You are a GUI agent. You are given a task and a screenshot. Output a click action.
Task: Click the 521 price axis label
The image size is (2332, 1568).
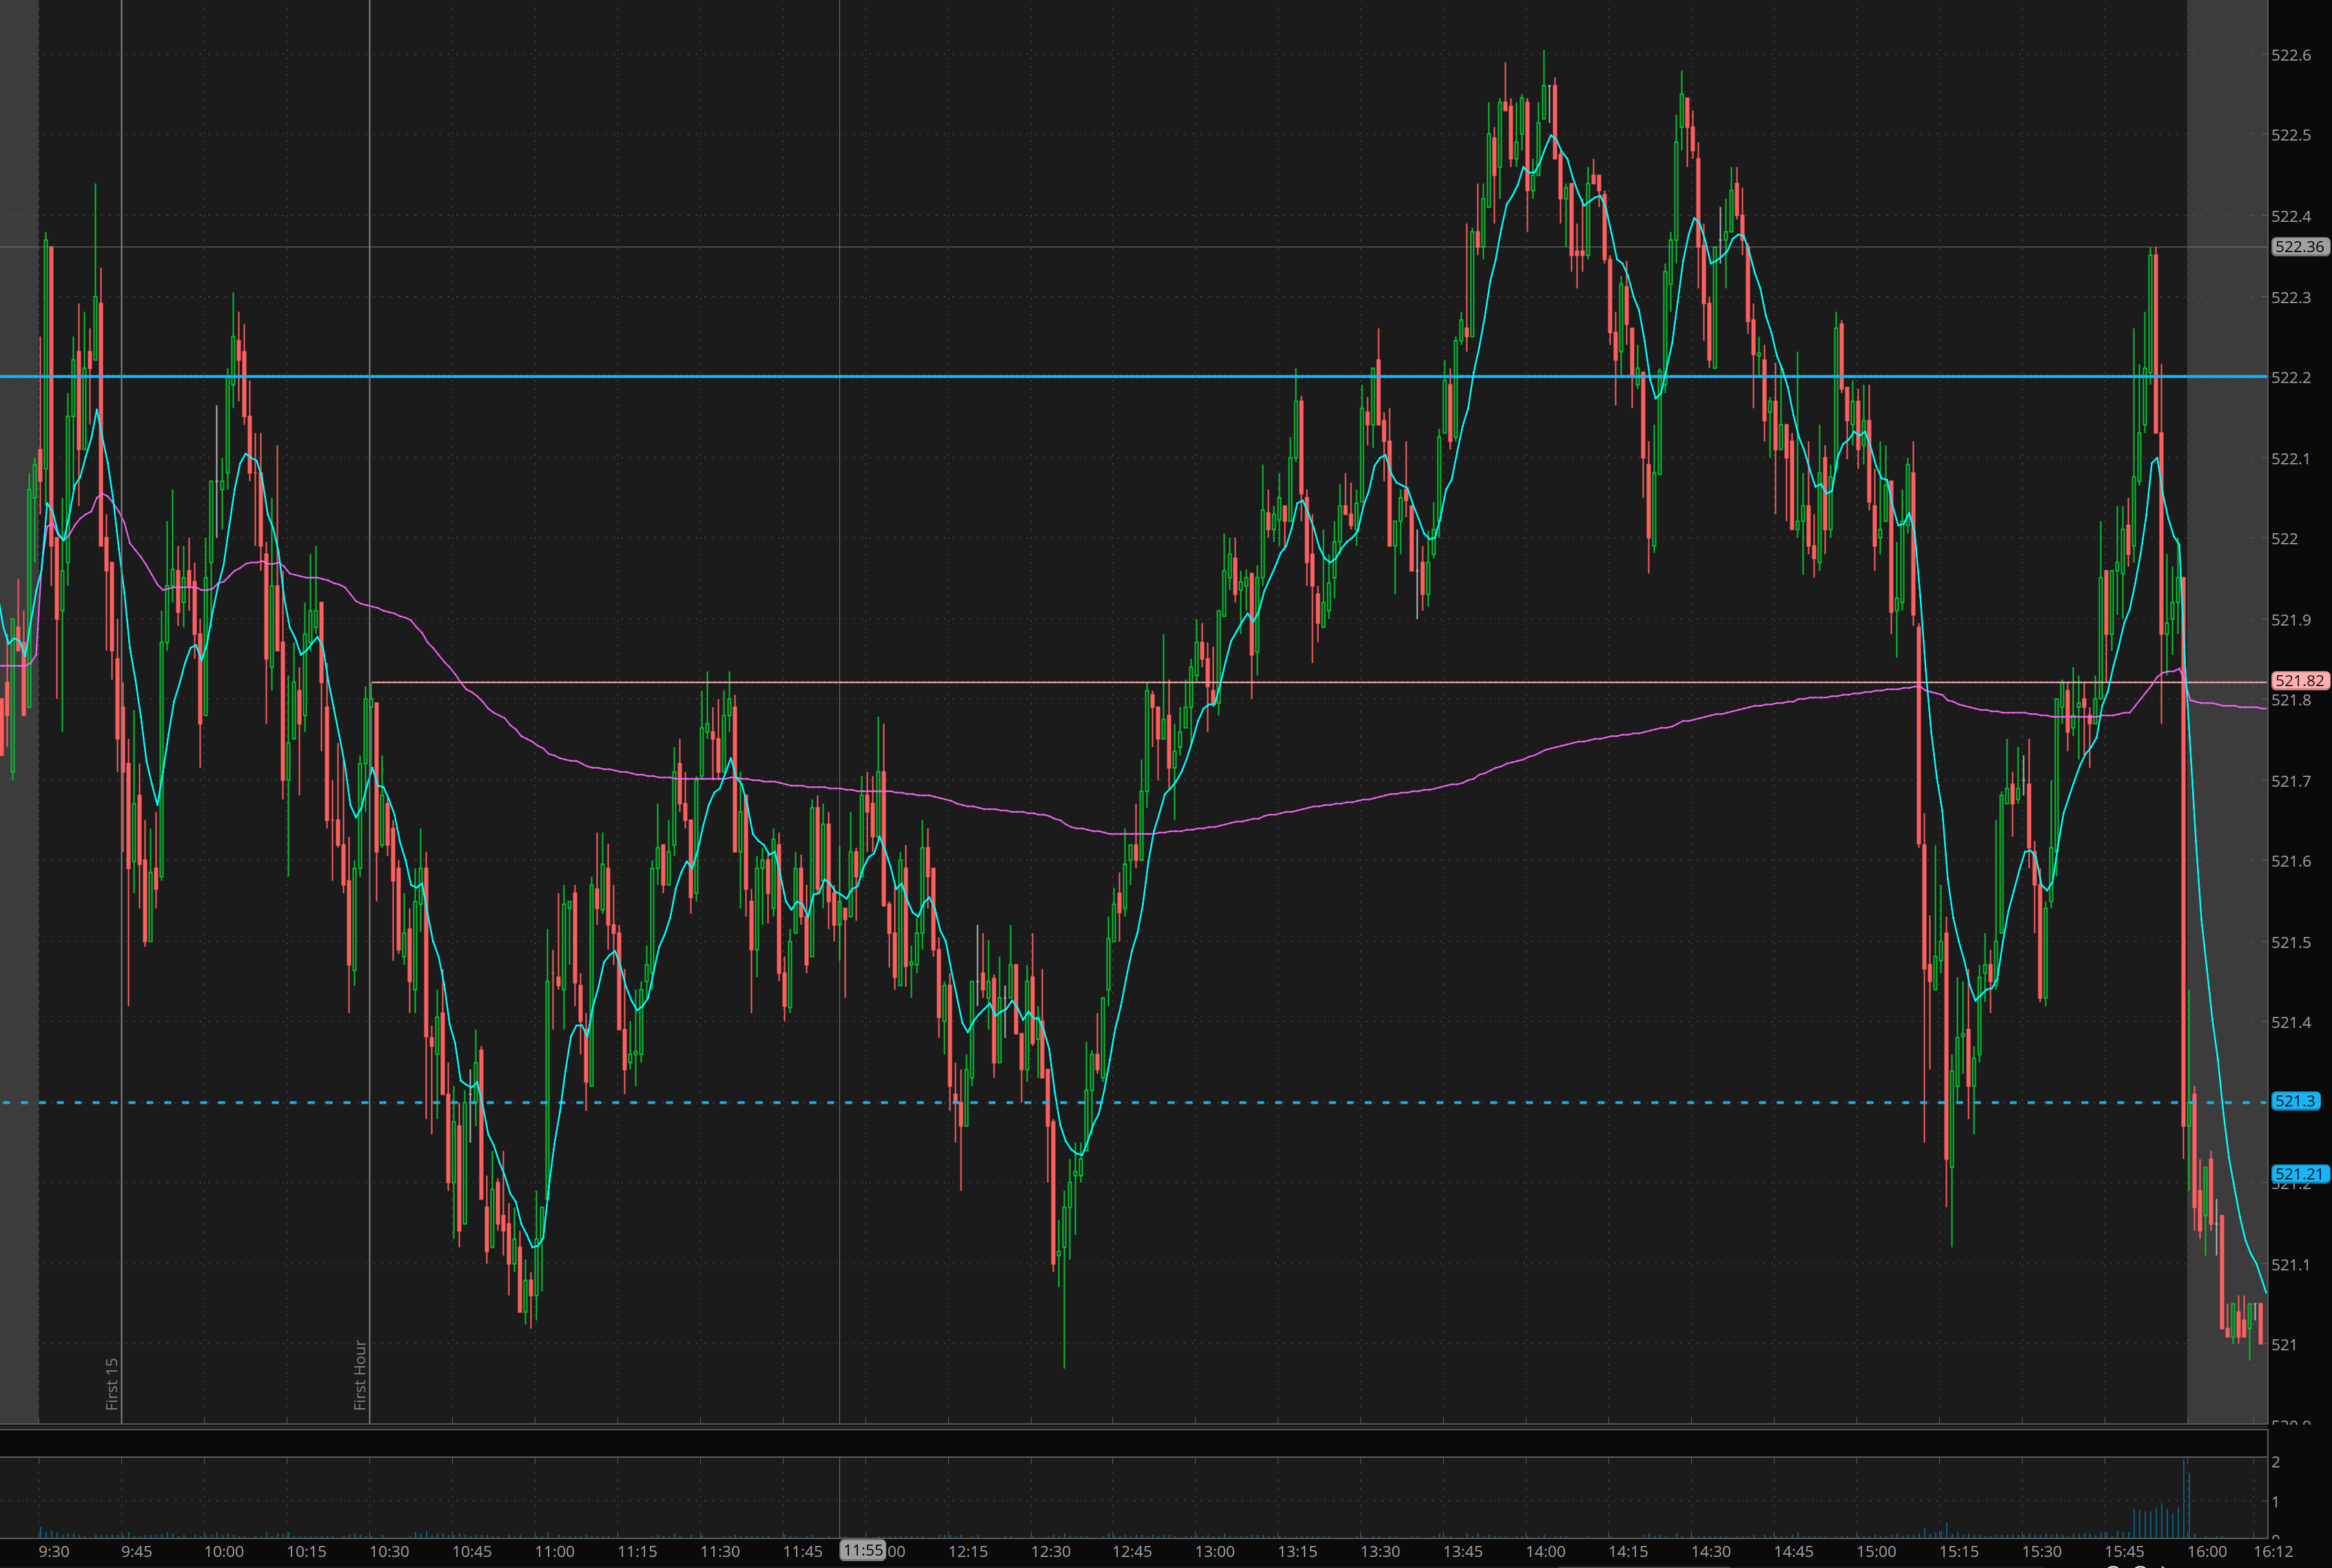(2284, 1345)
